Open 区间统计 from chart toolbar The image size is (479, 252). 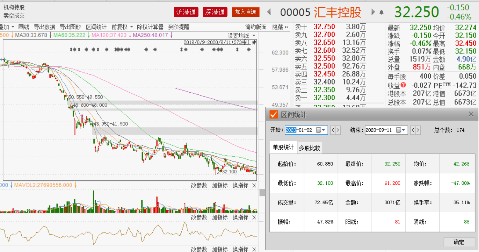96,27
